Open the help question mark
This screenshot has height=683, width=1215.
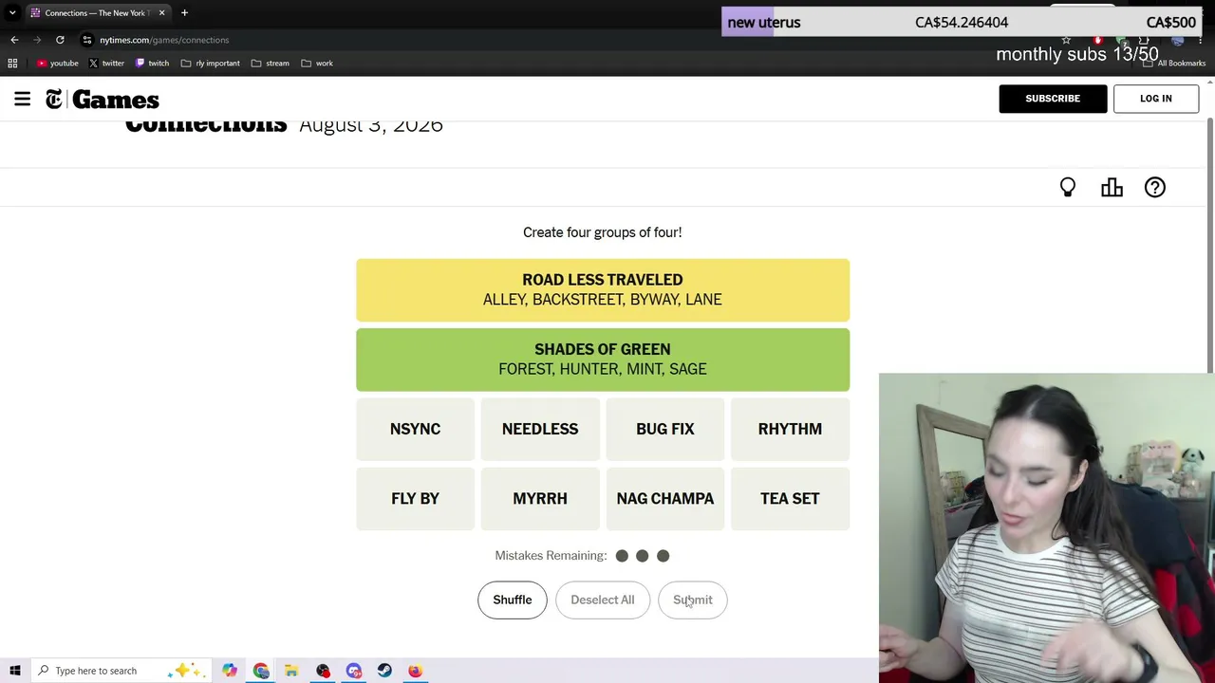(x=1155, y=188)
